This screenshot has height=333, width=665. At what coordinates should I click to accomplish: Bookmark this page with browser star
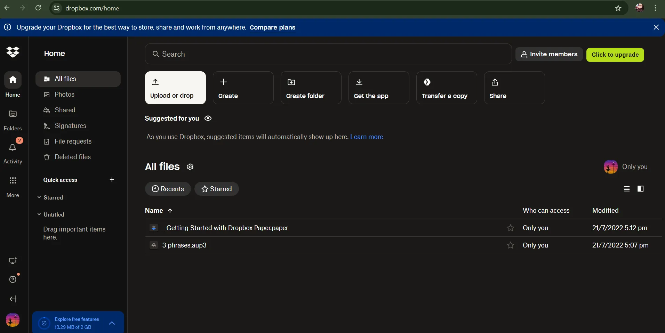click(618, 8)
